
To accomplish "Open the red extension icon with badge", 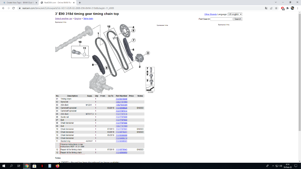I will tap(283, 8).
